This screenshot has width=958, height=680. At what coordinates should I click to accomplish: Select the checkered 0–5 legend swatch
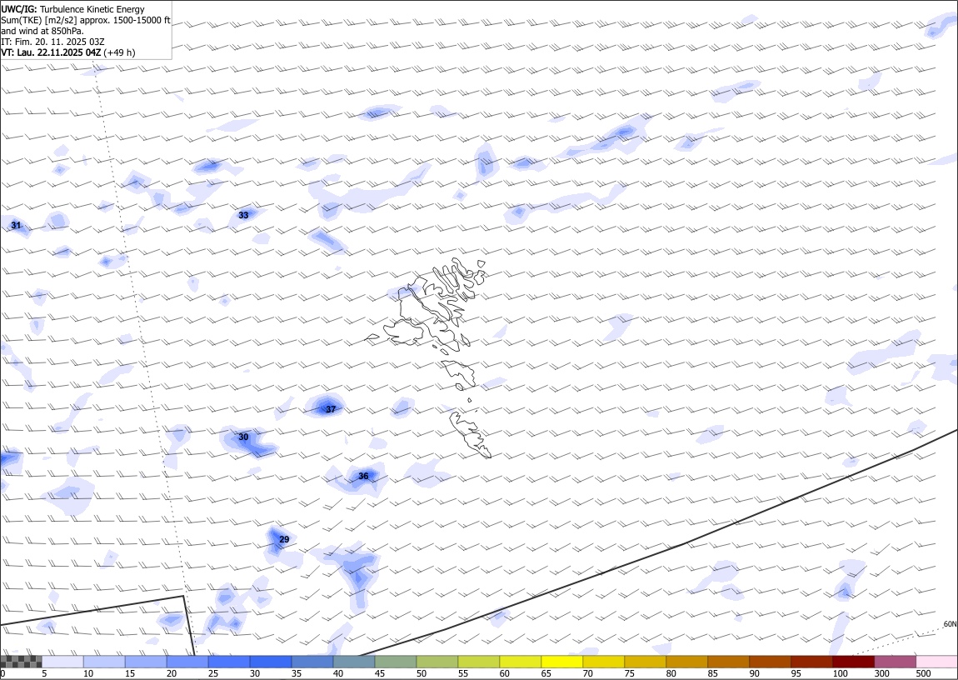22,662
